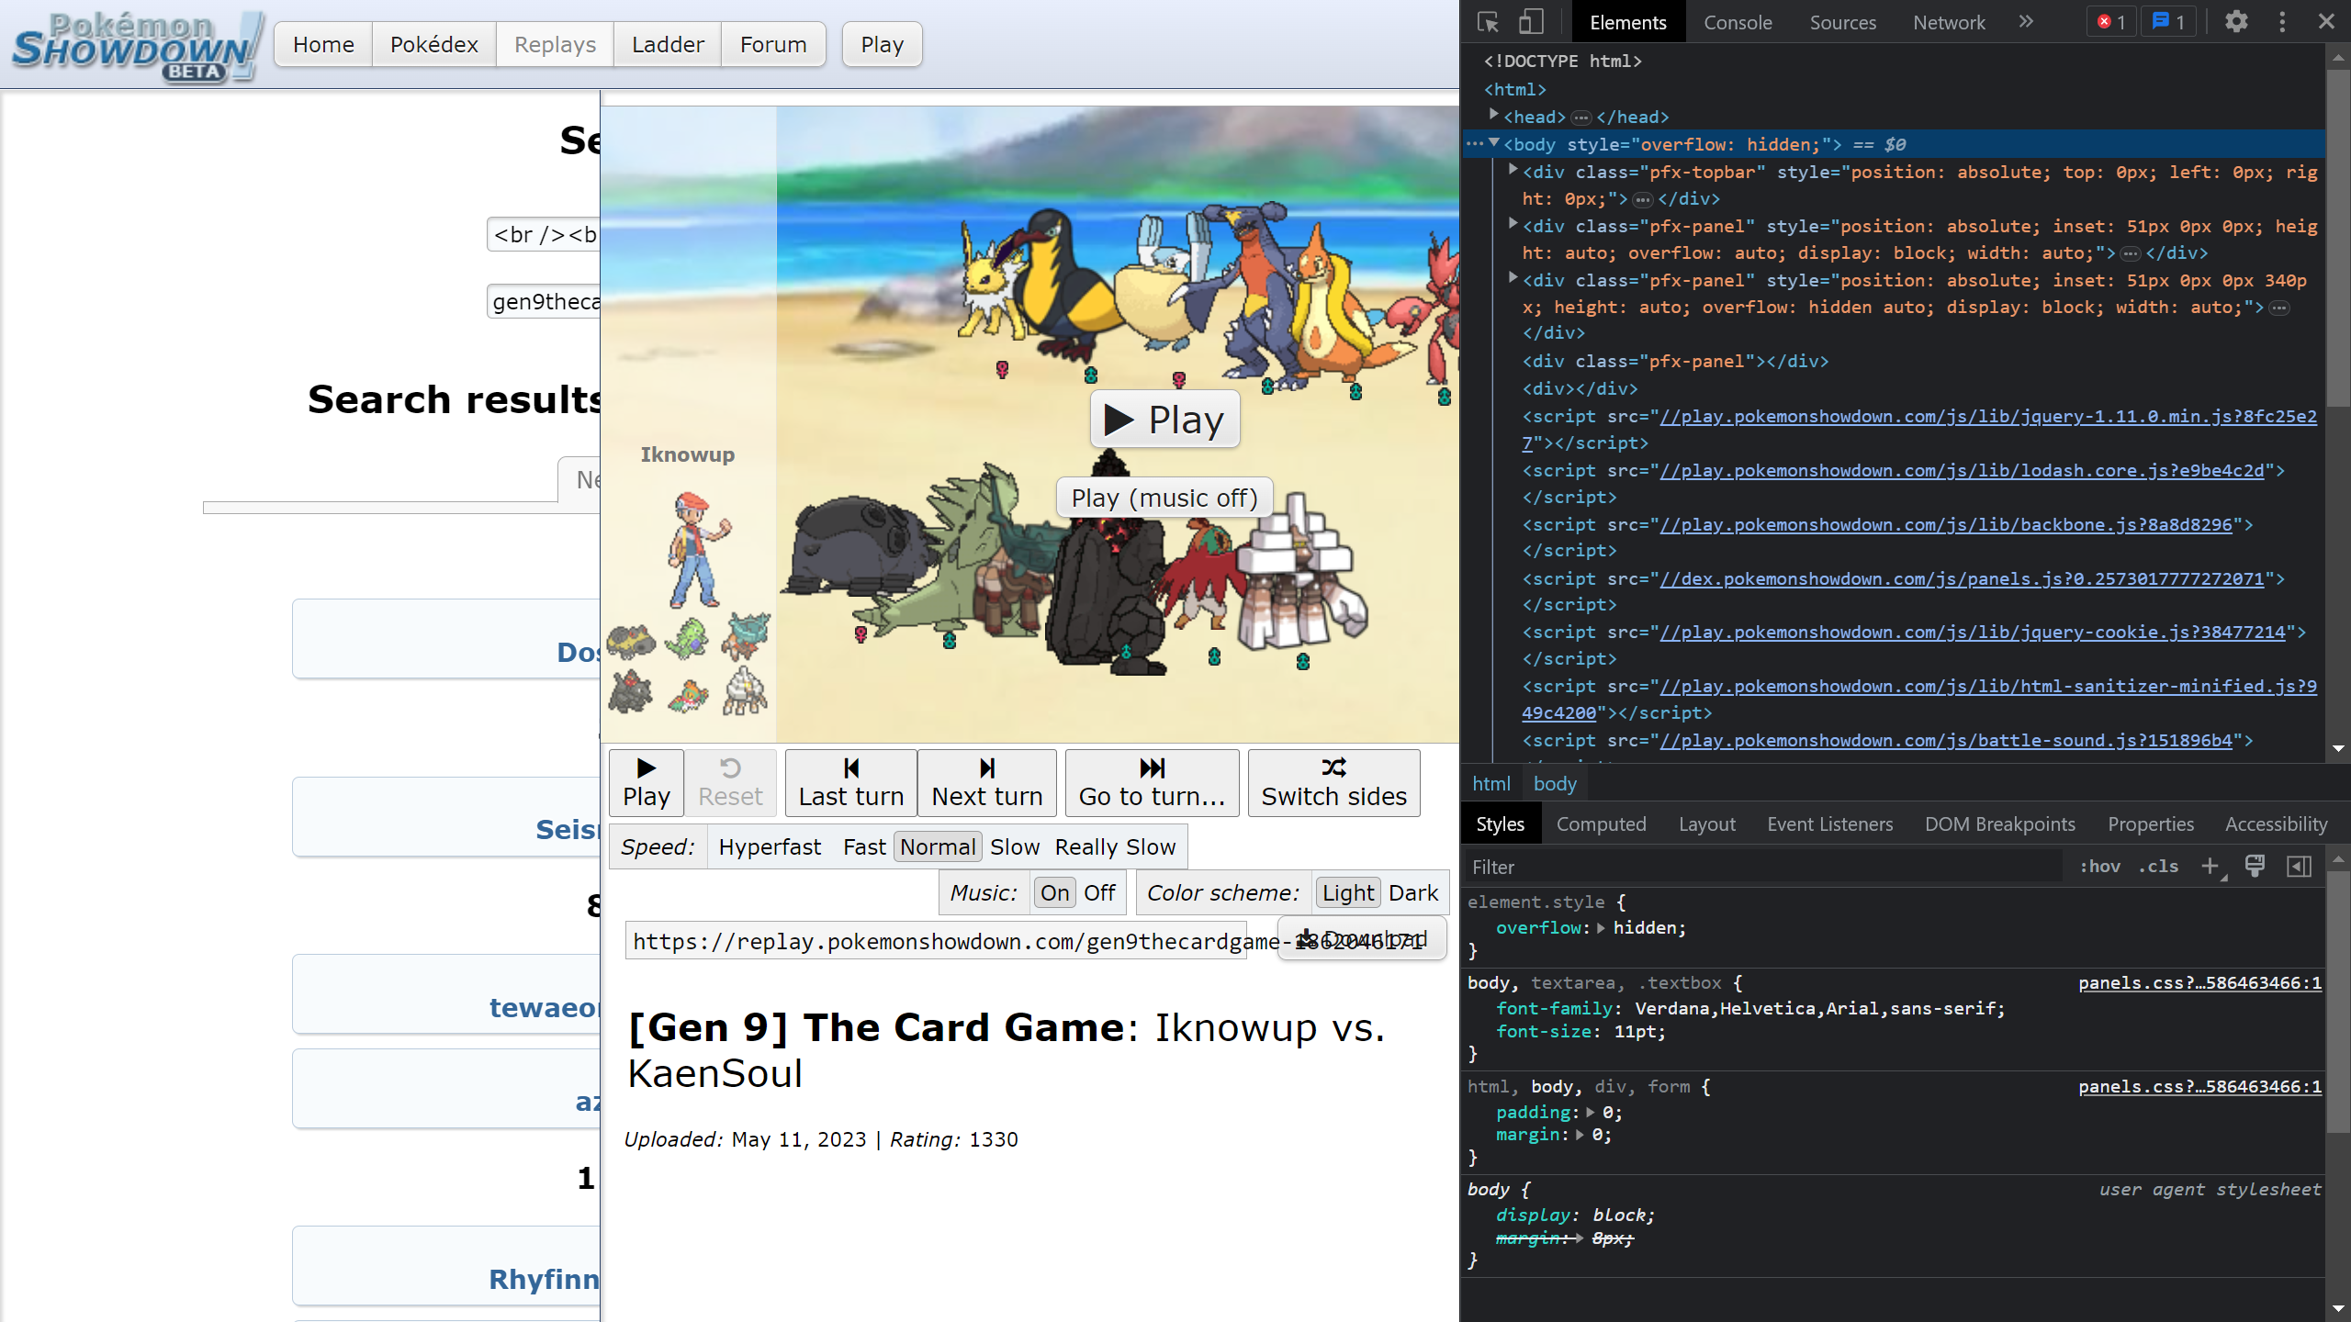Show more DevTools tabs chevron

(x=2026, y=22)
